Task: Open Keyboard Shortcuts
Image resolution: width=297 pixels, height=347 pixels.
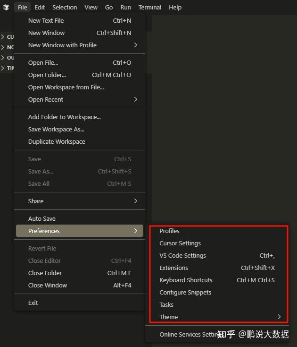Action: 186,280
